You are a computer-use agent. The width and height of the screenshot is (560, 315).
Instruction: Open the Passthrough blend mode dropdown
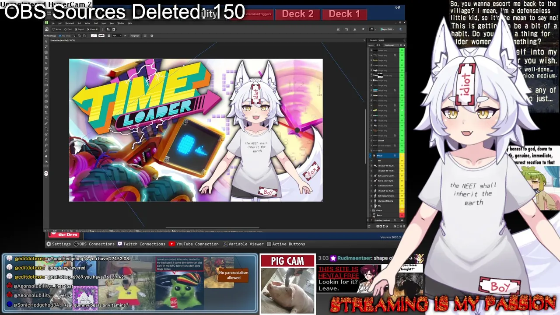pyautogui.click(x=392, y=45)
